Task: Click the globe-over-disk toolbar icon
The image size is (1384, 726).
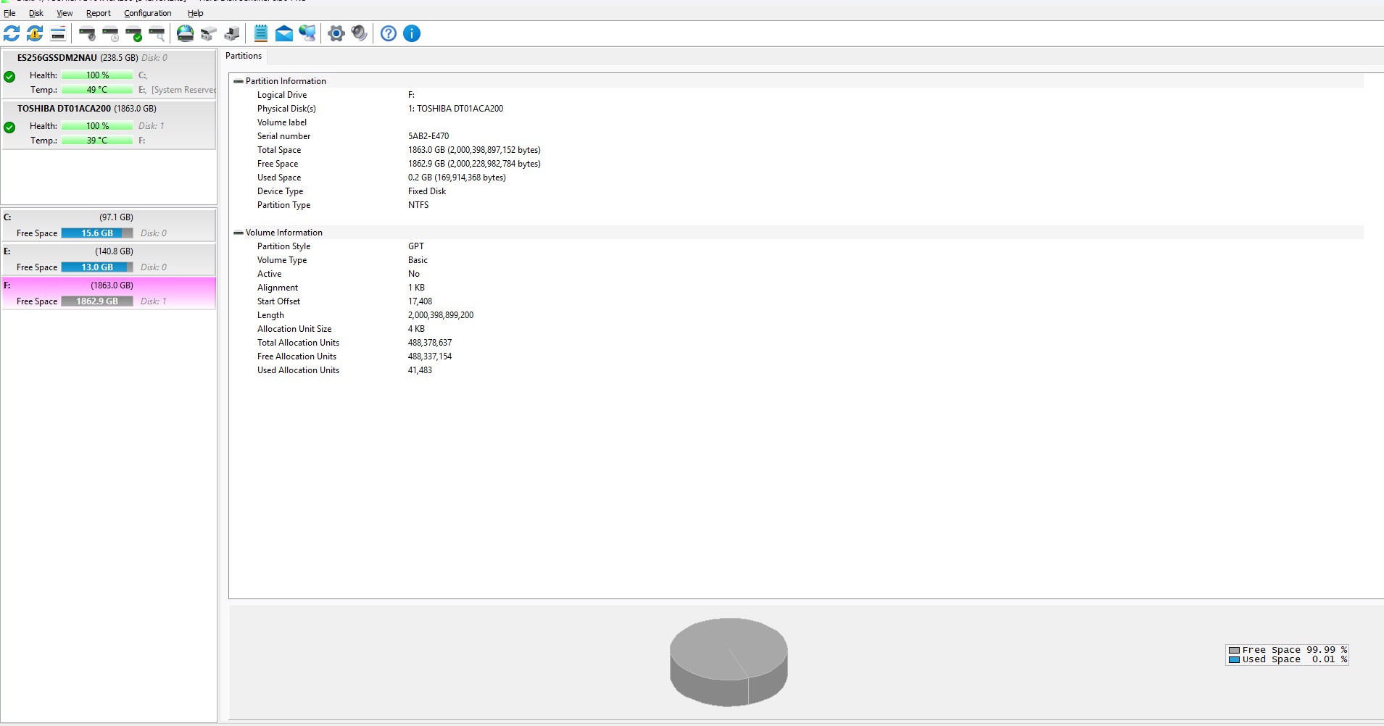Action: [x=186, y=33]
